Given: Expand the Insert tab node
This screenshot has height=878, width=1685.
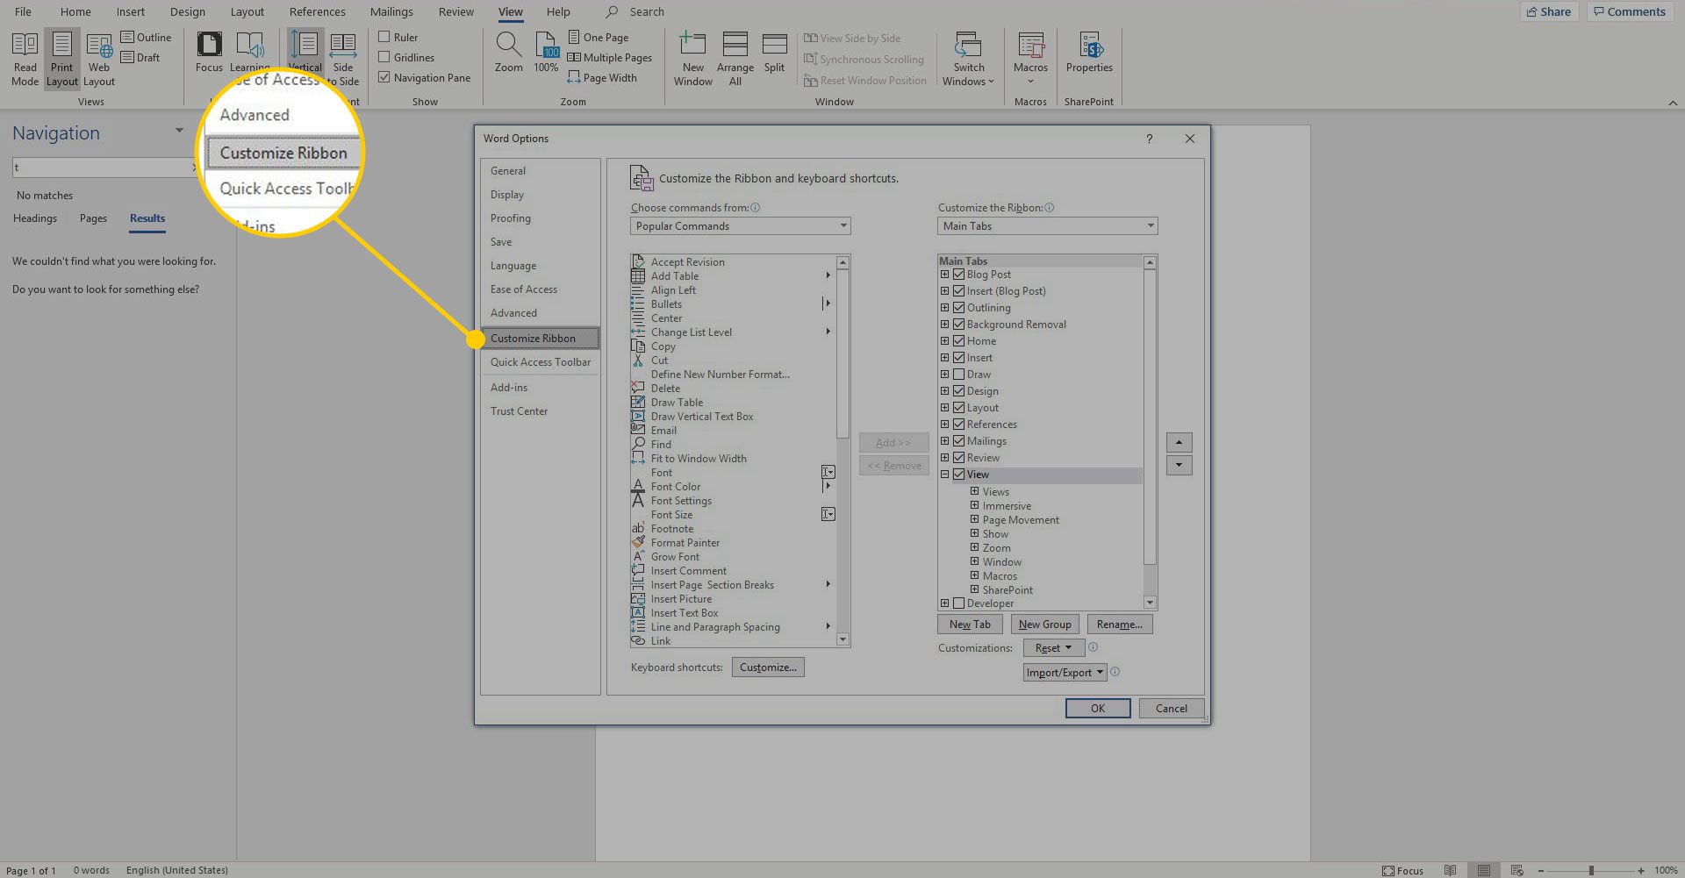Looking at the screenshot, I should pyautogui.click(x=944, y=358).
